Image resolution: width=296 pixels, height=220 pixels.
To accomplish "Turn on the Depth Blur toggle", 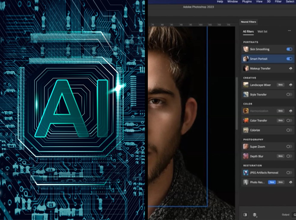I will (x=289, y=156).
